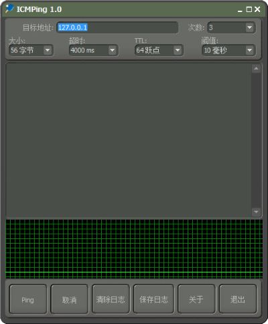The image size is (268, 324).
Task: Click the target address field containing 127.0.0.1
Action: [x=117, y=27]
